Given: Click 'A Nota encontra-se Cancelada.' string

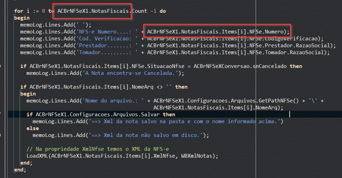Looking at the screenshot, I should (130, 73).
